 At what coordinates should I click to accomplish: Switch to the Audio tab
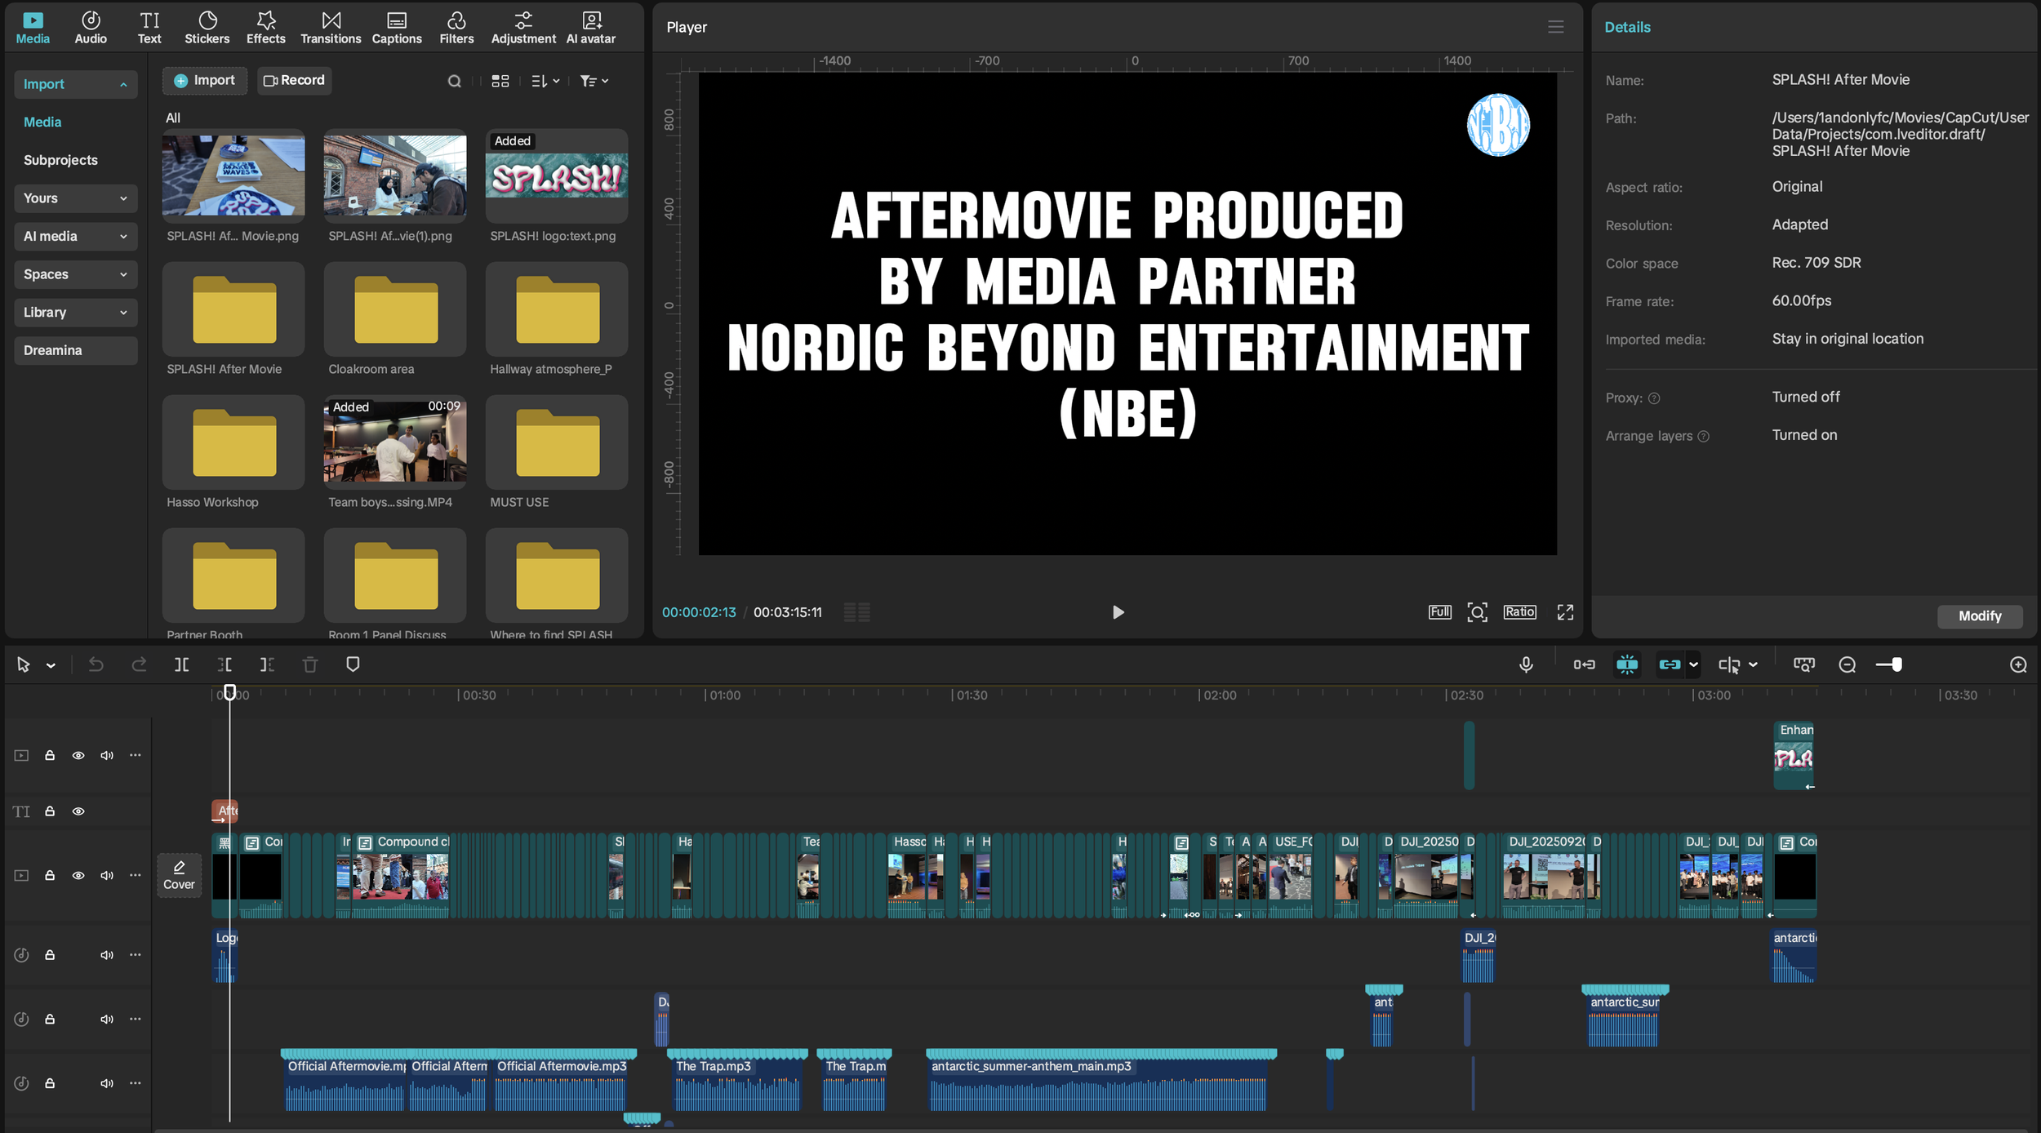coord(91,25)
